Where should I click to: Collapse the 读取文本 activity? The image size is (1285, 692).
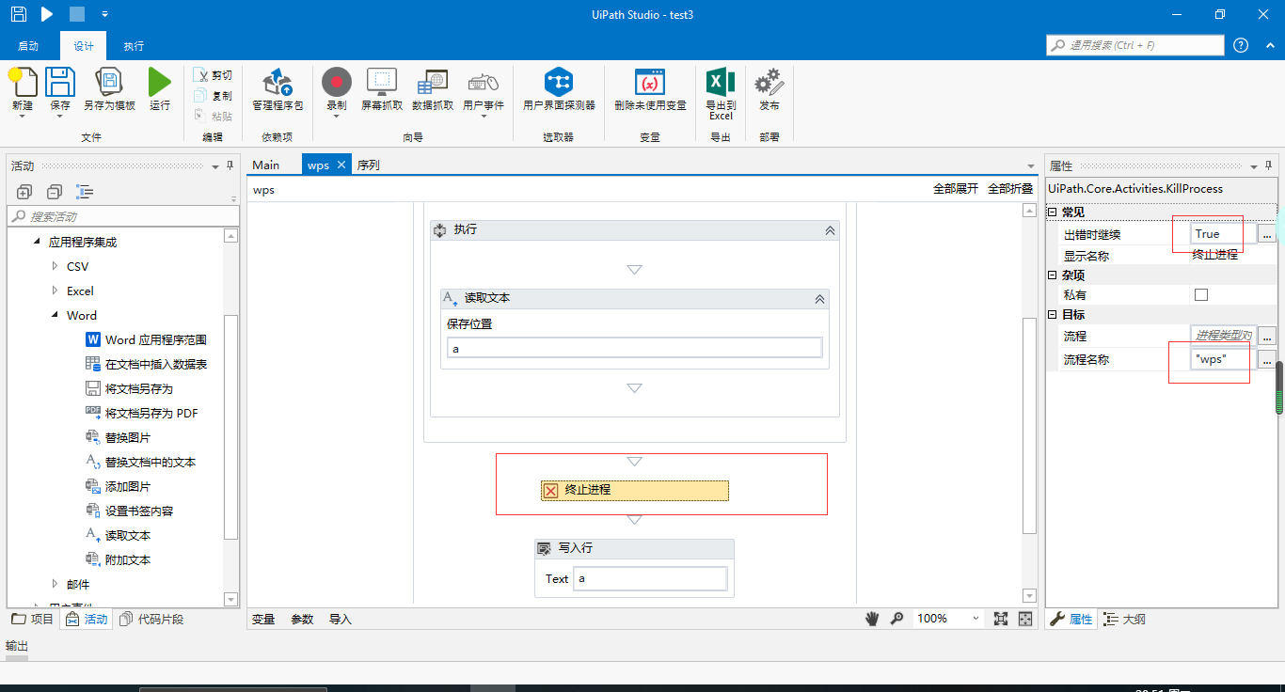tap(819, 299)
